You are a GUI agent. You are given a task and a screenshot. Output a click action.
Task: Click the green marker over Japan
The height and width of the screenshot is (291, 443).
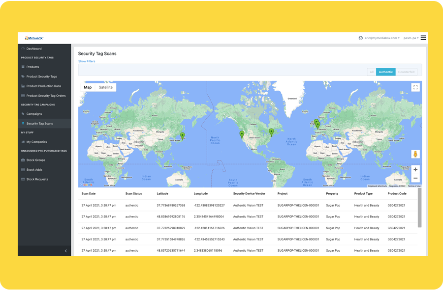click(x=183, y=135)
